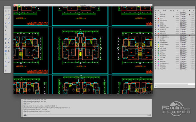
Task: Select the PUB_DIM layer row
Action: click(x=175, y=54)
